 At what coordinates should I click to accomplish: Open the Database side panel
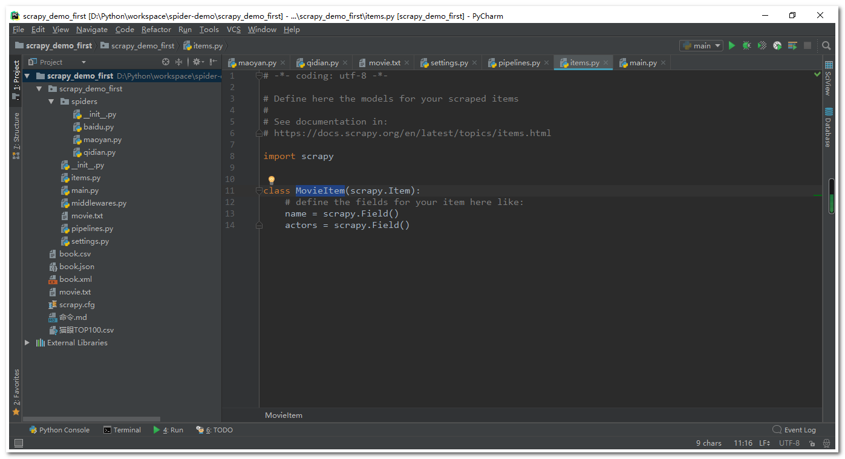coord(828,128)
